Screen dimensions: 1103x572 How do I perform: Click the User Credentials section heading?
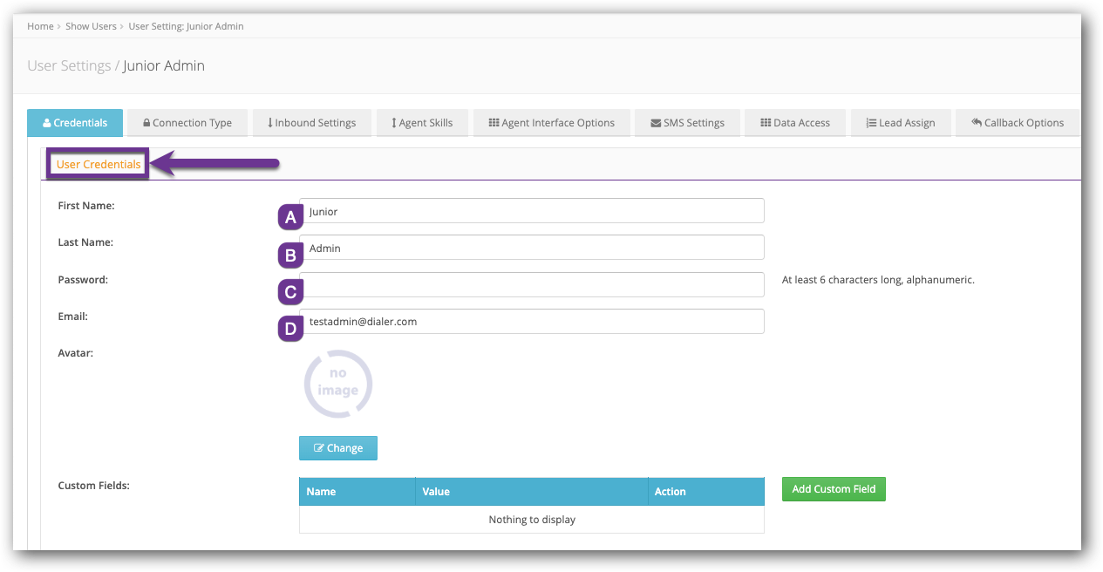[99, 165]
